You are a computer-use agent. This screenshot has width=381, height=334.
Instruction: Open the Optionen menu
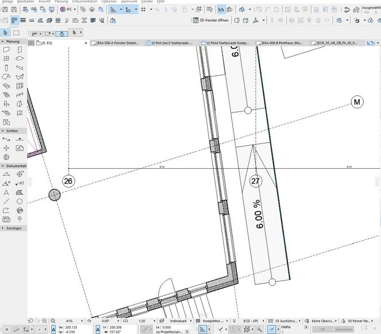coord(109,2)
